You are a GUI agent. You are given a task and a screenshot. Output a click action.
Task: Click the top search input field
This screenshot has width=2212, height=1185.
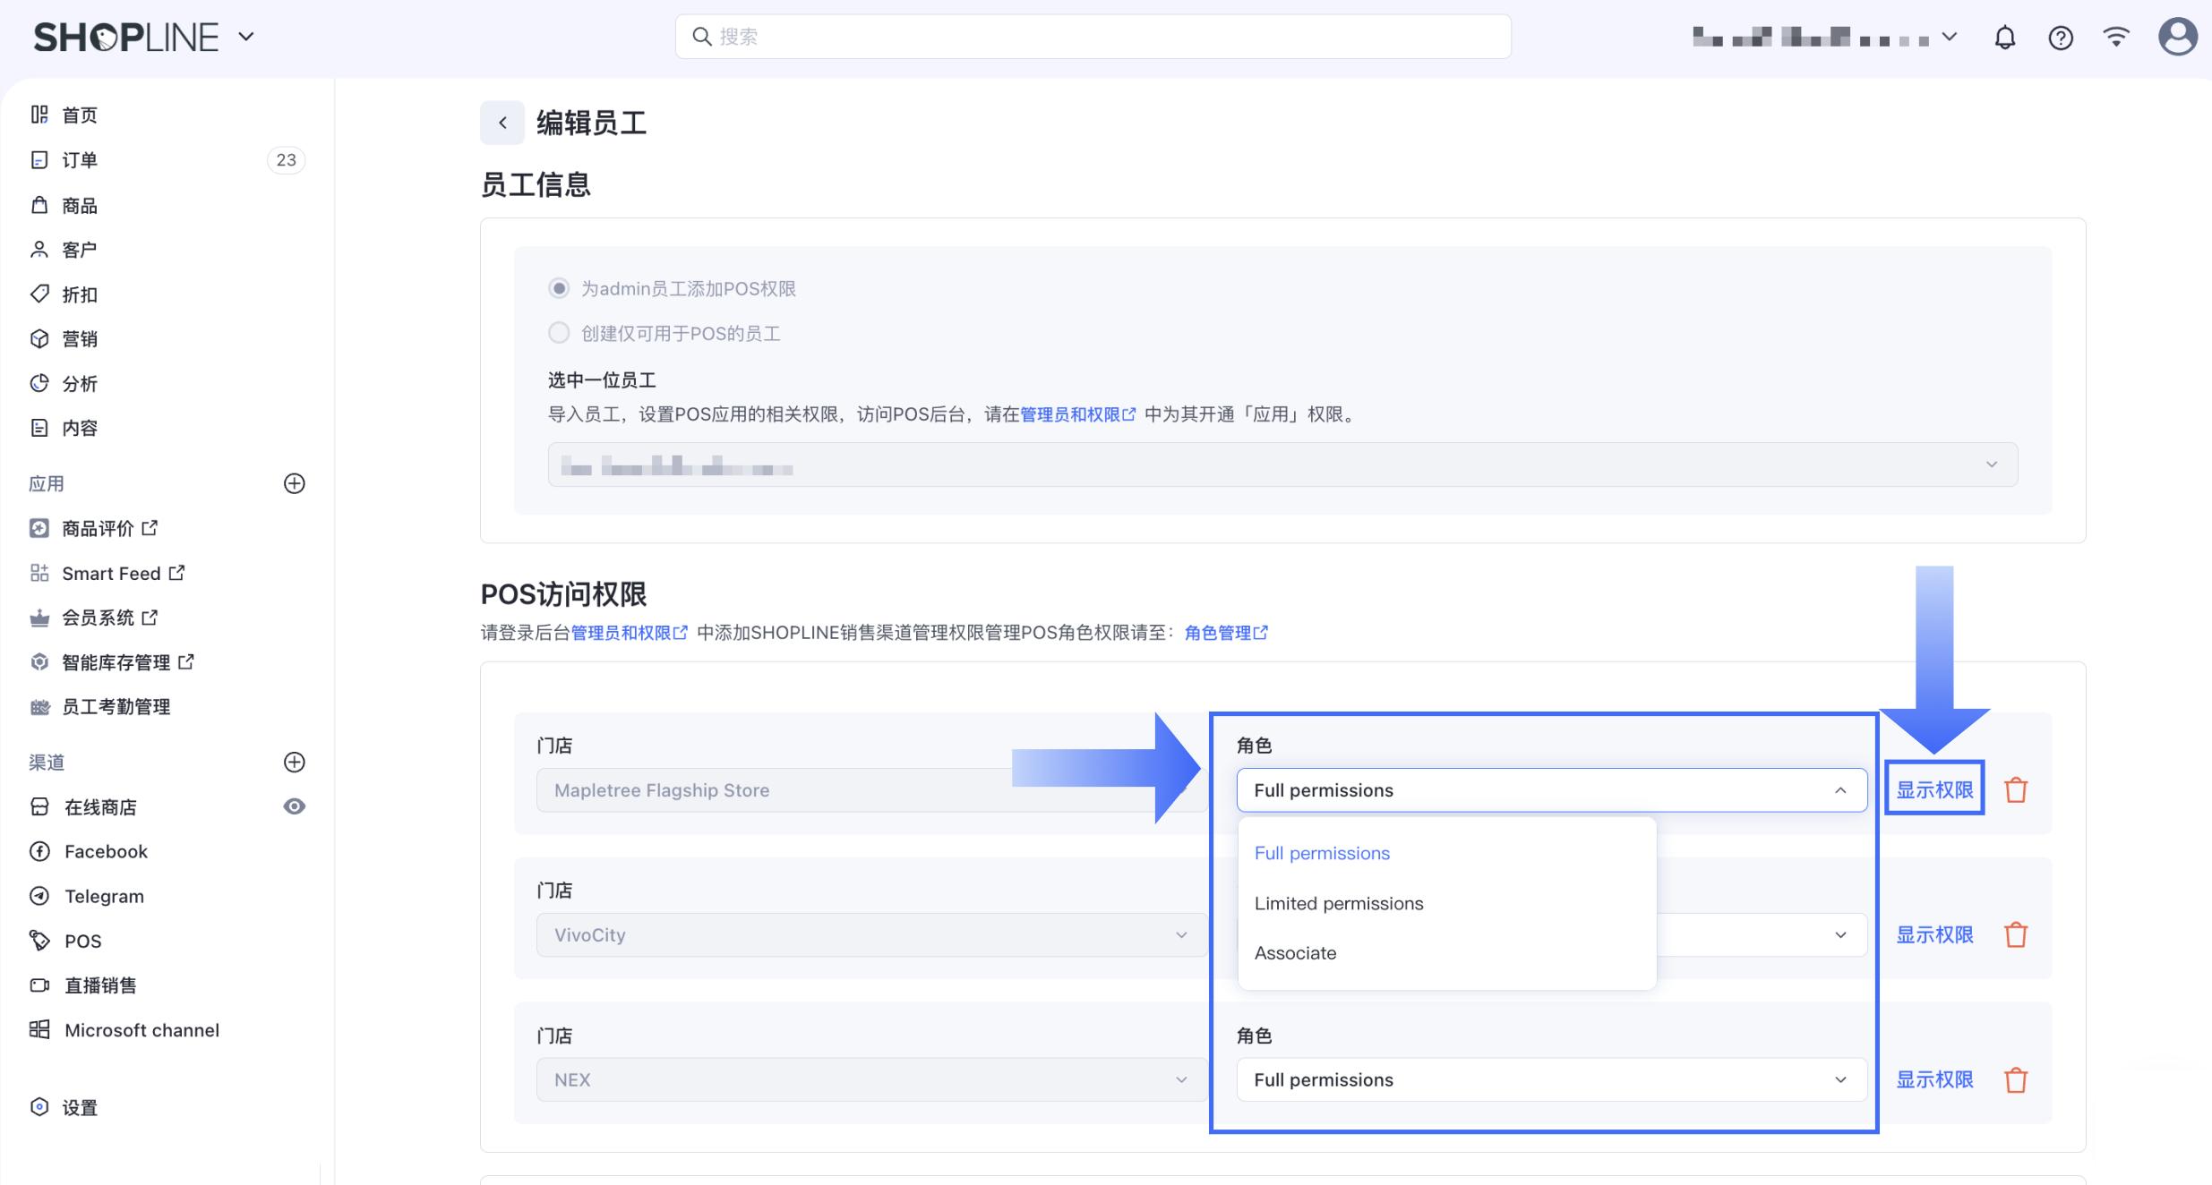coord(1093,37)
